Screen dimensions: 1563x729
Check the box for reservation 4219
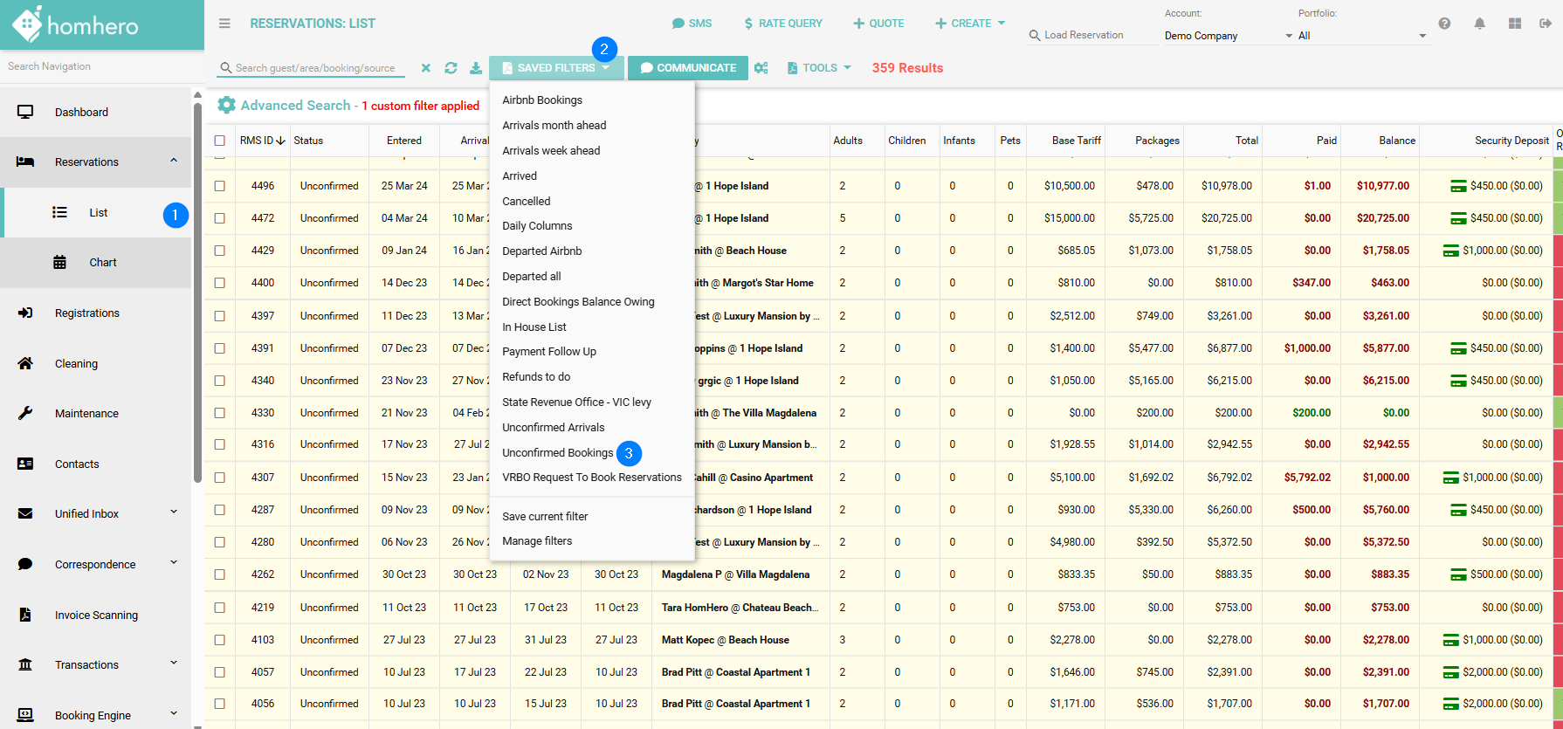point(220,608)
